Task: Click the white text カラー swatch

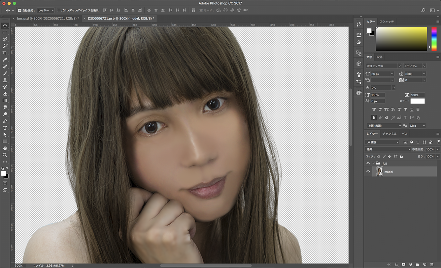Action: click(x=417, y=101)
